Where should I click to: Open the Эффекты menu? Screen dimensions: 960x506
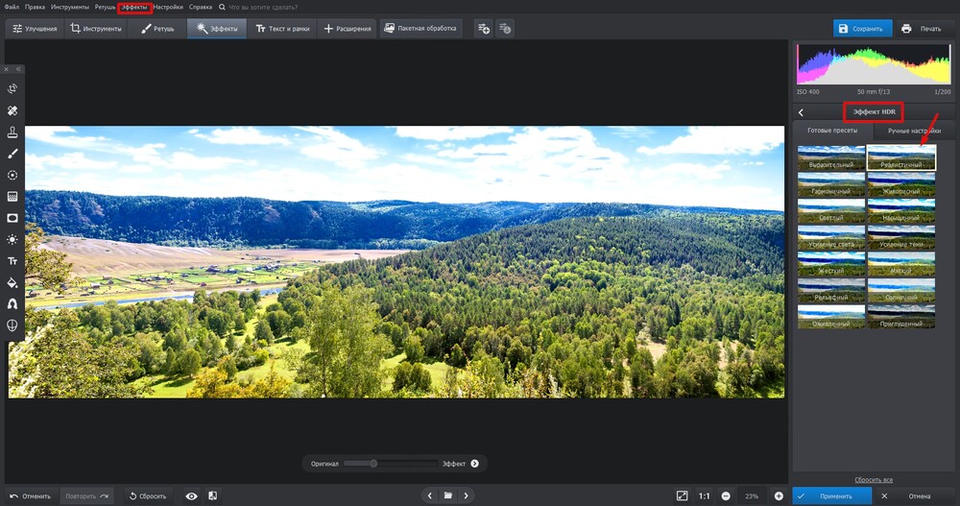(134, 8)
